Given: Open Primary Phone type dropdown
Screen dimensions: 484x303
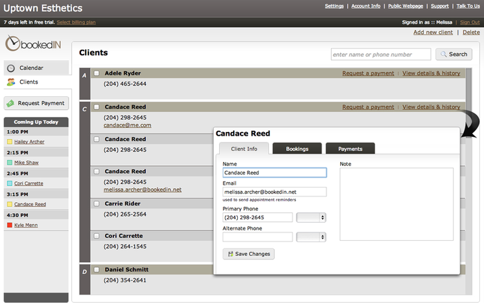Looking at the screenshot, I should tap(310, 217).
